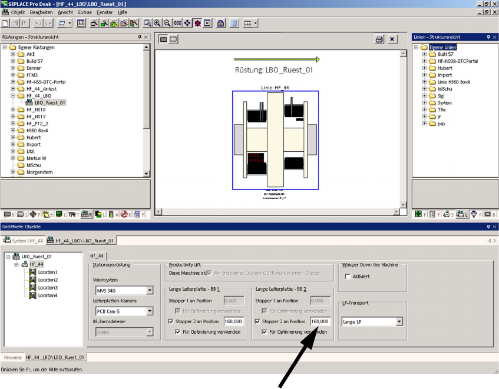
Task: Click the New document toolbar icon
Action: (5, 23)
